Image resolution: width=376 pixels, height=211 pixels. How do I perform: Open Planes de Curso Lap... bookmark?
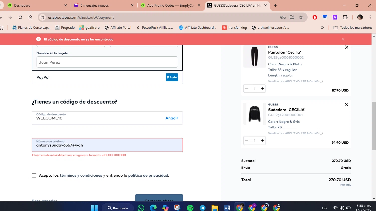pyautogui.click(x=31, y=28)
